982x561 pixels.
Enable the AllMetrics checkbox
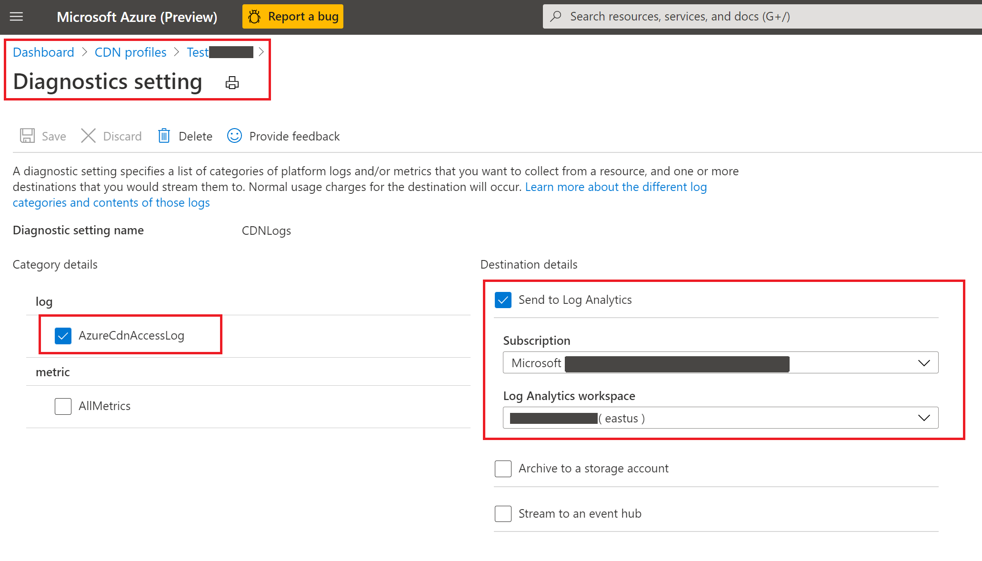[63, 406]
